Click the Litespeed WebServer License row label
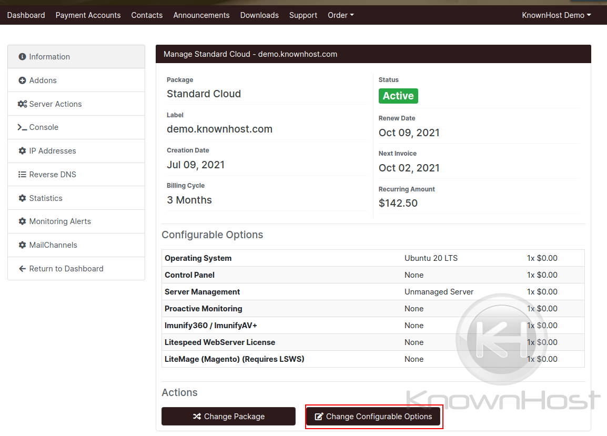607x436 pixels. pyautogui.click(x=219, y=342)
